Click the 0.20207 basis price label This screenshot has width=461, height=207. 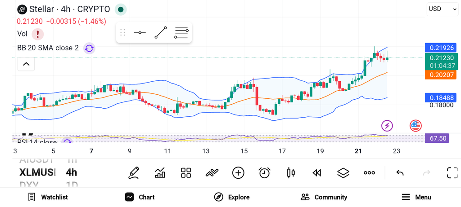point(441,75)
